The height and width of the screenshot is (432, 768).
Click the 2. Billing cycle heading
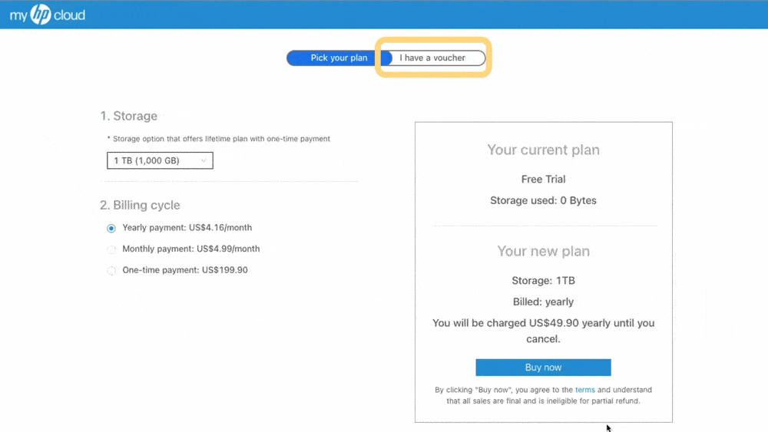pos(140,205)
